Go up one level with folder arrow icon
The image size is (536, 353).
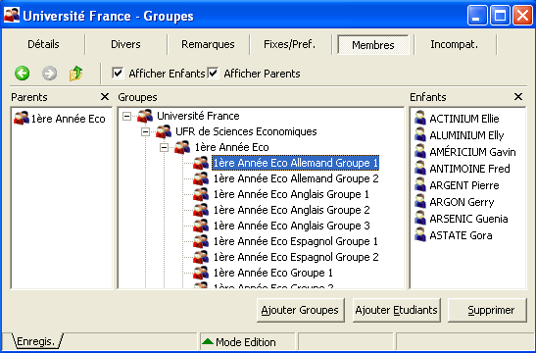click(x=75, y=74)
